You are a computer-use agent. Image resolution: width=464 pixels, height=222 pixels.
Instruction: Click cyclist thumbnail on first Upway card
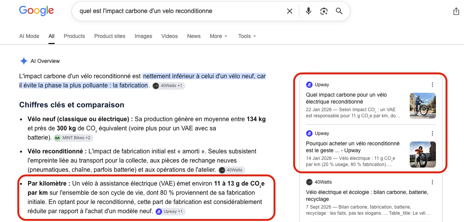coord(423,106)
